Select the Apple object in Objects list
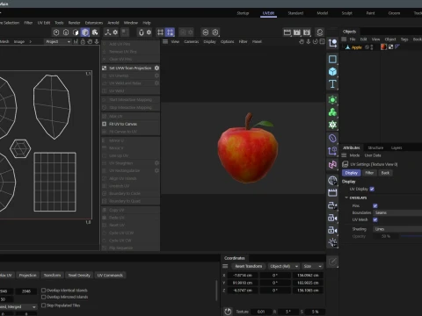This screenshot has width=422, height=316. [356, 47]
